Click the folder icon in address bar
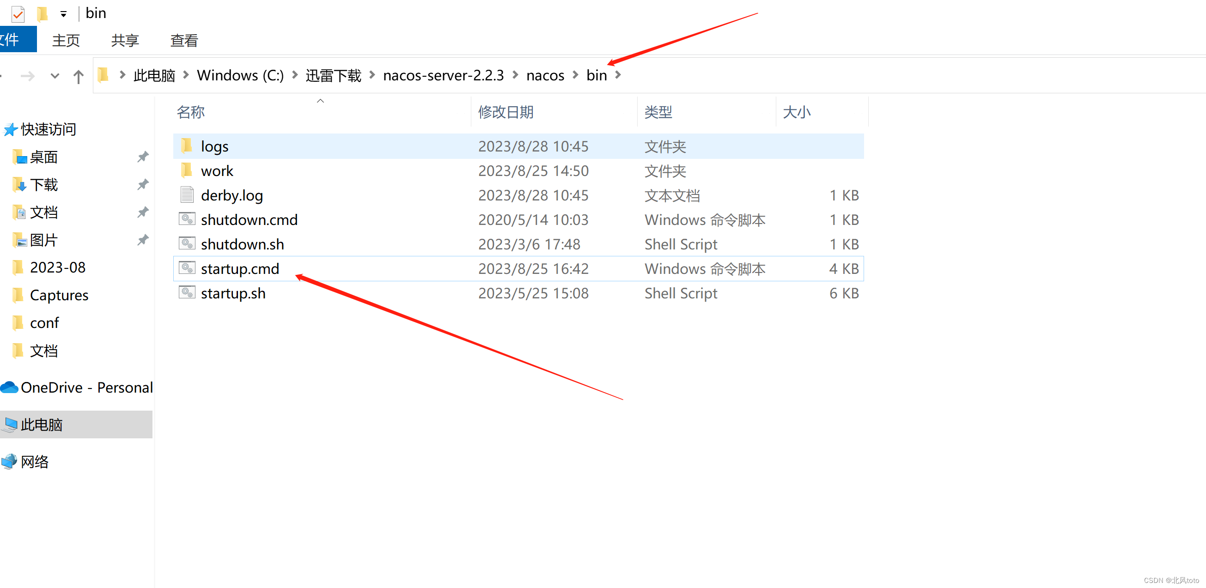1206x588 pixels. 103,75
